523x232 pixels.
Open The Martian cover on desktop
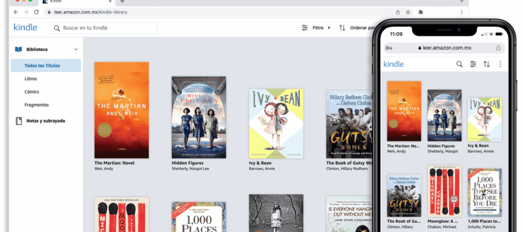(121, 110)
